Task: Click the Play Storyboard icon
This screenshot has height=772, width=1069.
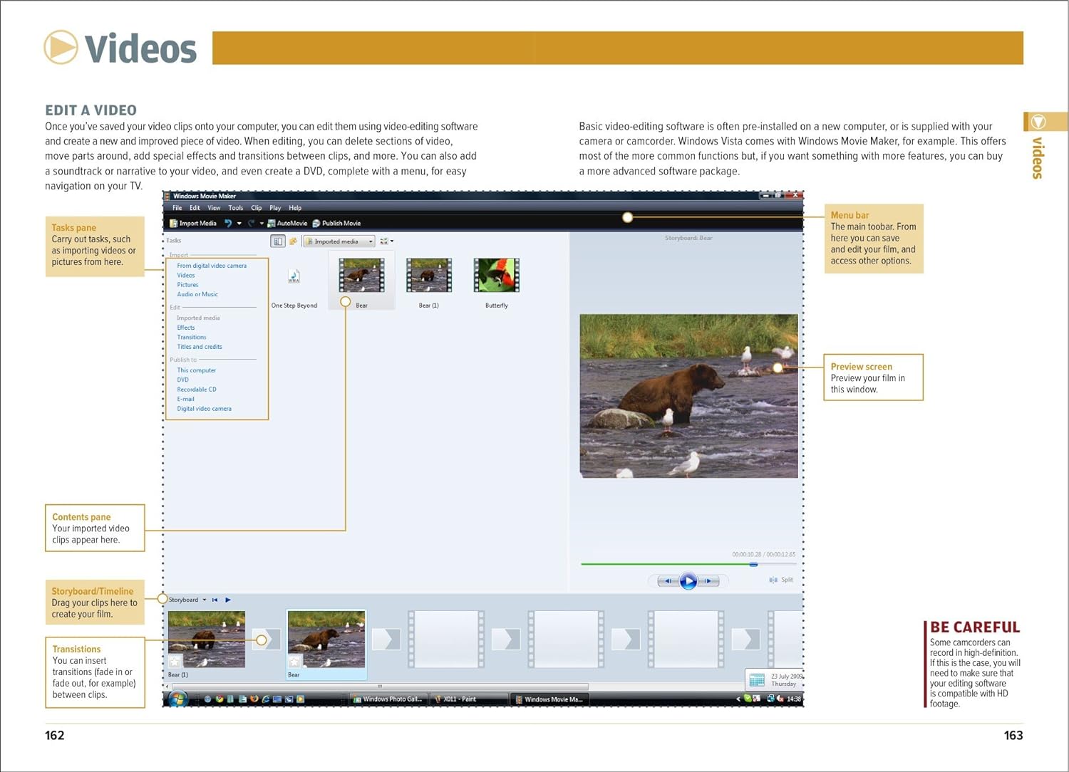Action: click(228, 600)
